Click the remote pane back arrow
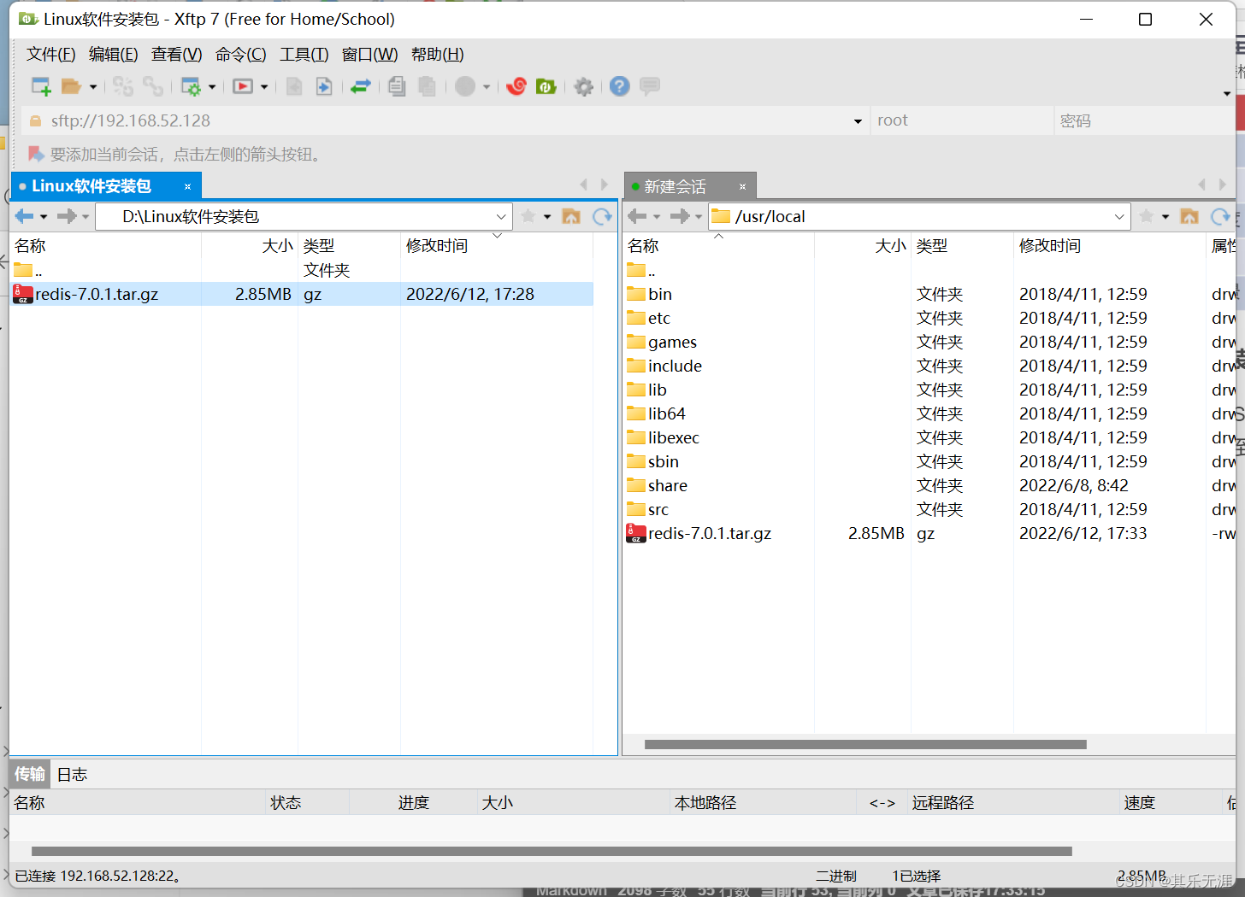This screenshot has width=1245, height=897. pyautogui.click(x=637, y=216)
